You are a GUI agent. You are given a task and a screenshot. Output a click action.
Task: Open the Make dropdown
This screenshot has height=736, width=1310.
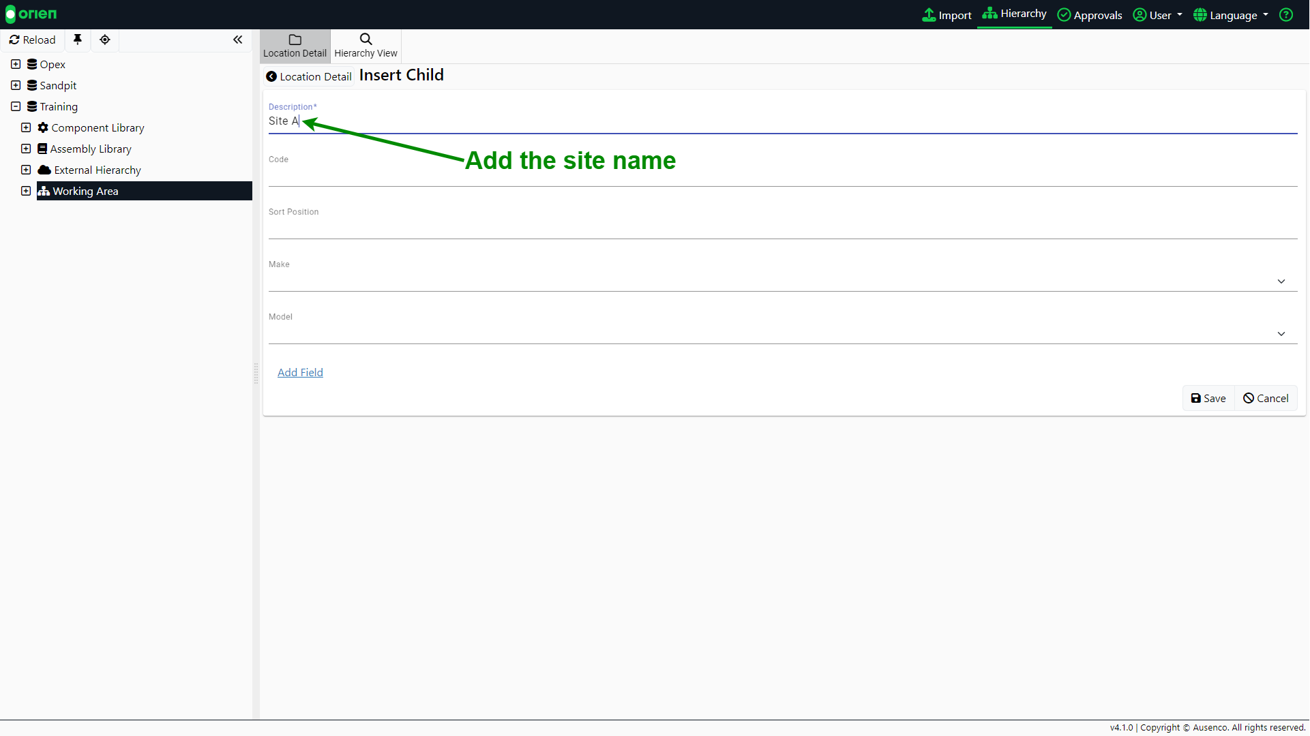point(1281,281)
